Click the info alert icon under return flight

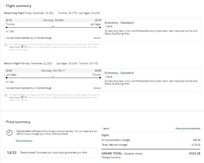point(6,95)
